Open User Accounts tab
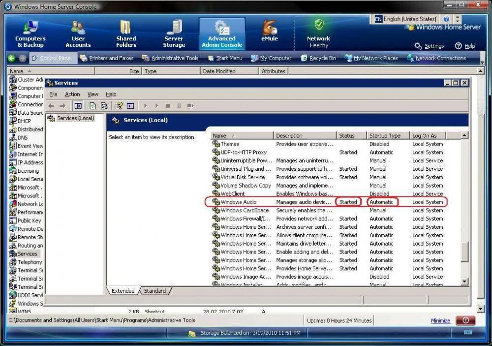Viewport: 492px width, 346px height. 78,34
